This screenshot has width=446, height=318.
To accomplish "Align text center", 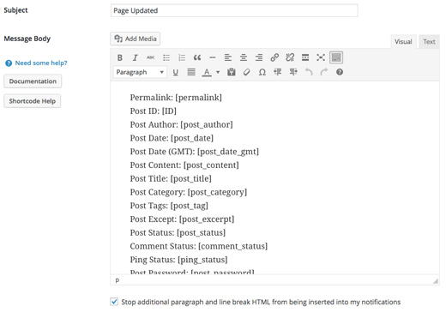I will tap(244, 57).
